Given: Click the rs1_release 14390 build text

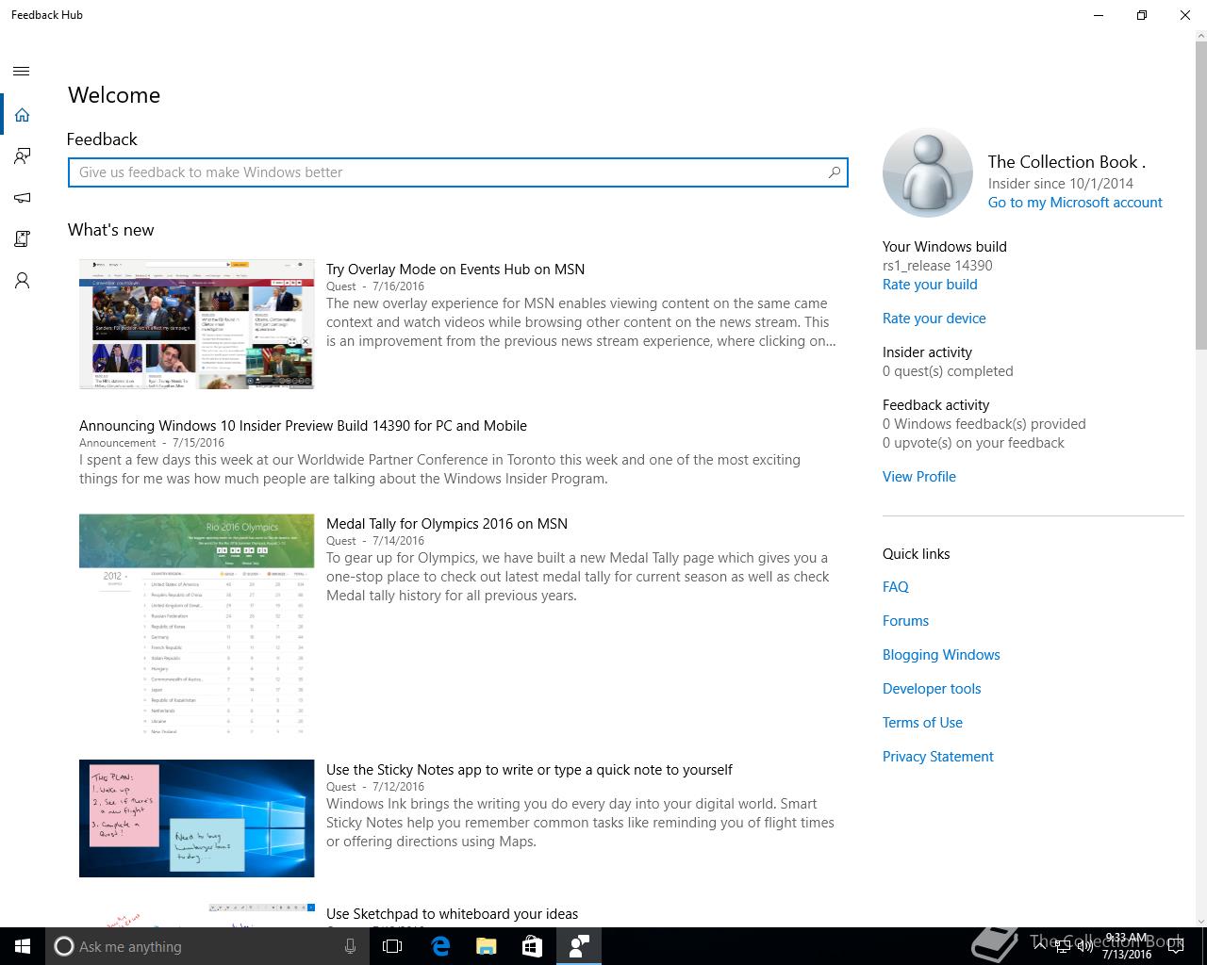Looking at the screenshot, I should 937,266.
